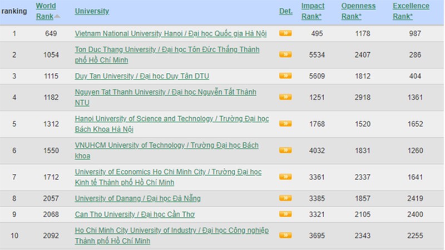
Task: Open University of Danang link
Action: [x=137, y=198]
